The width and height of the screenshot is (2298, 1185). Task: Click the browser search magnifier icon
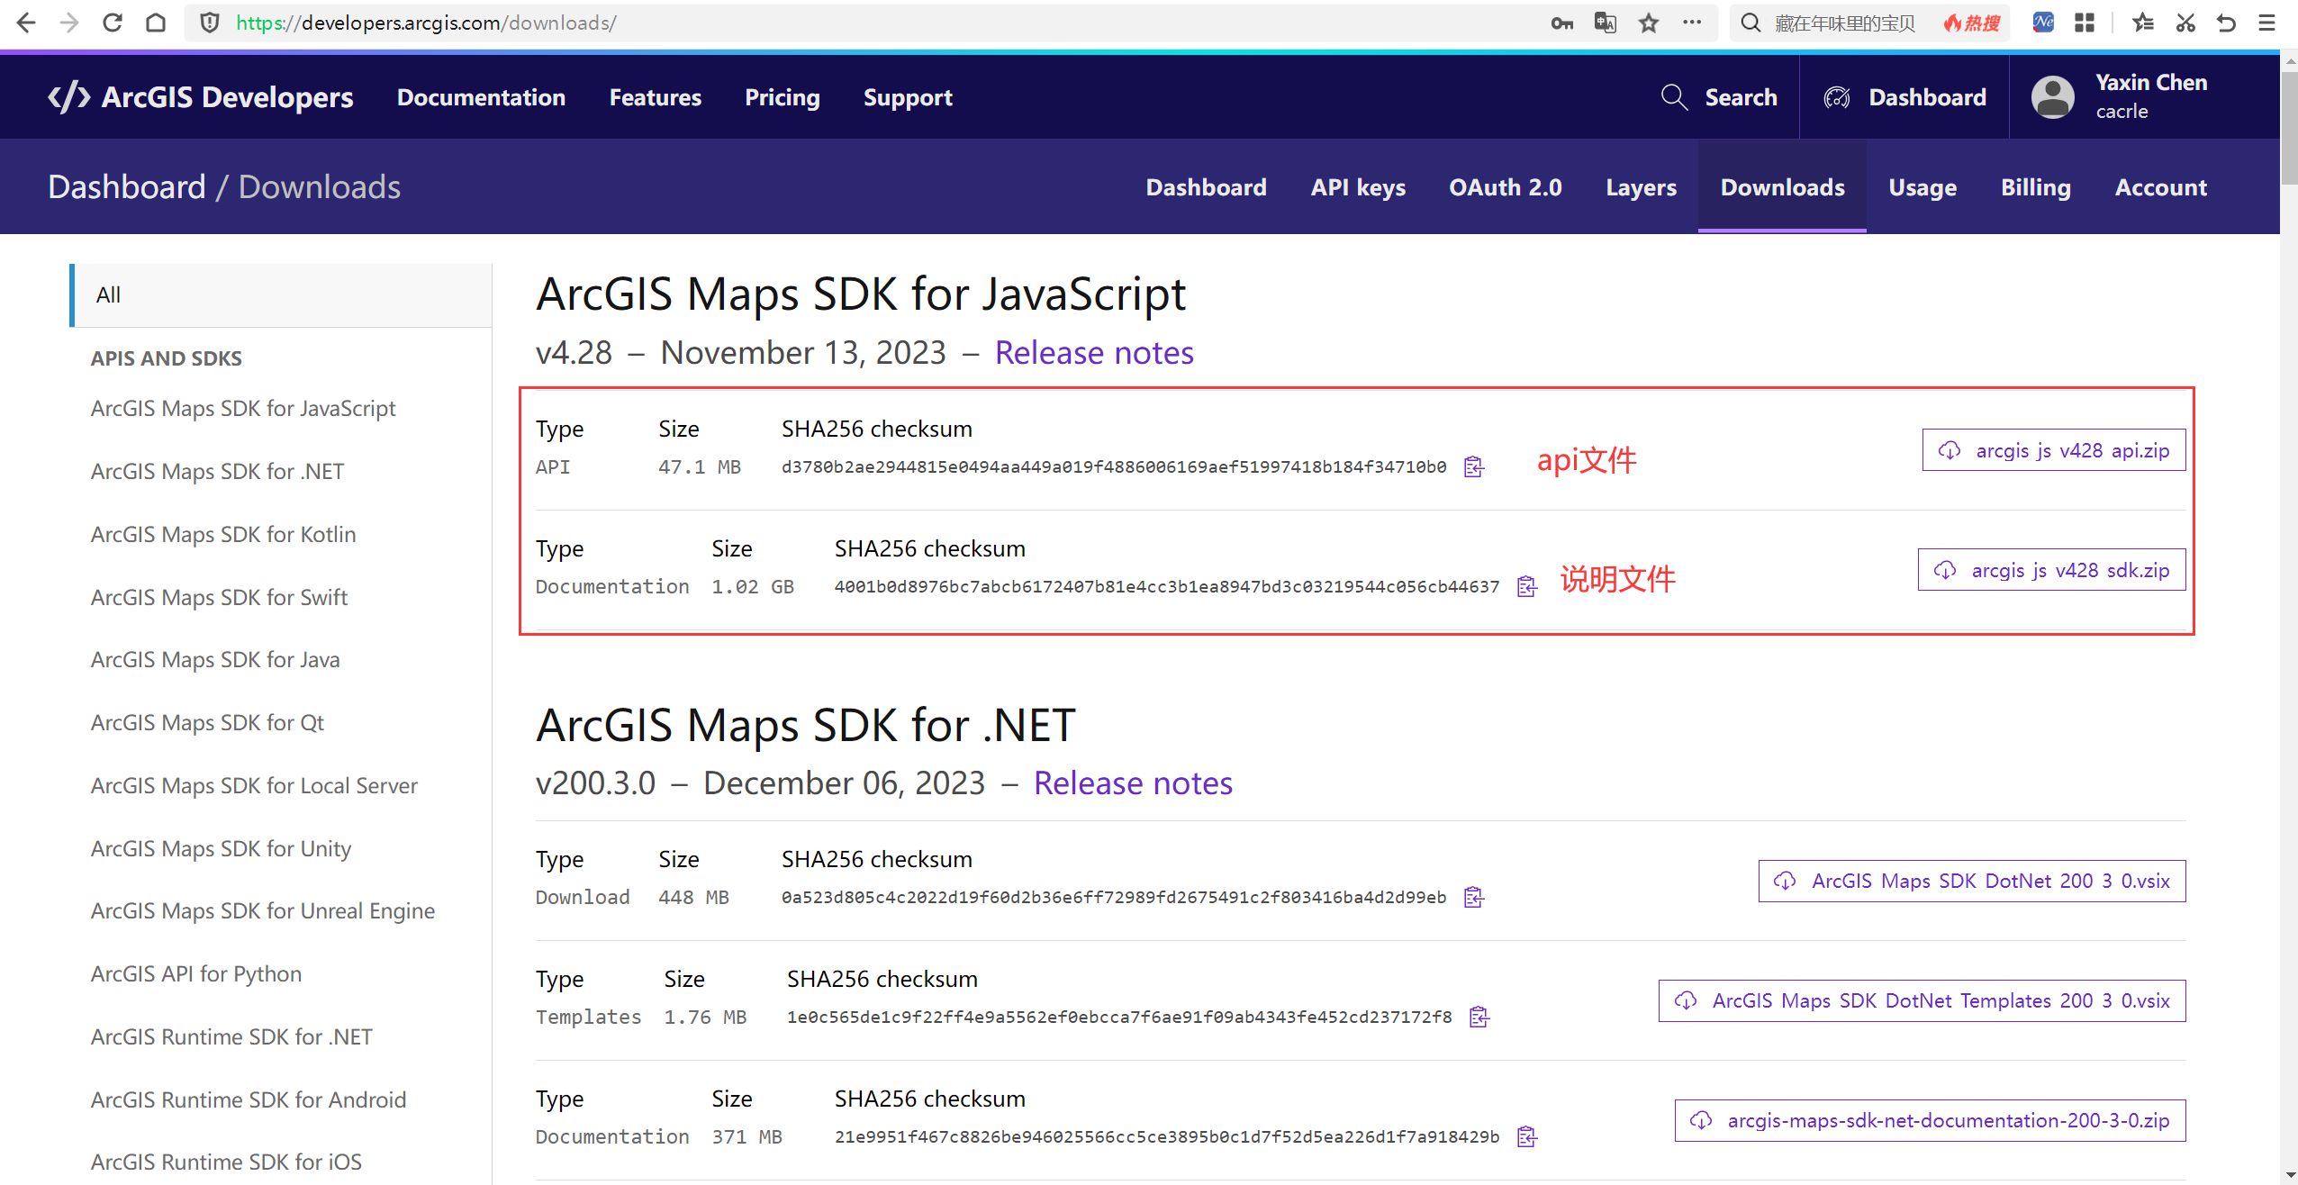(x=1751, y=23)
